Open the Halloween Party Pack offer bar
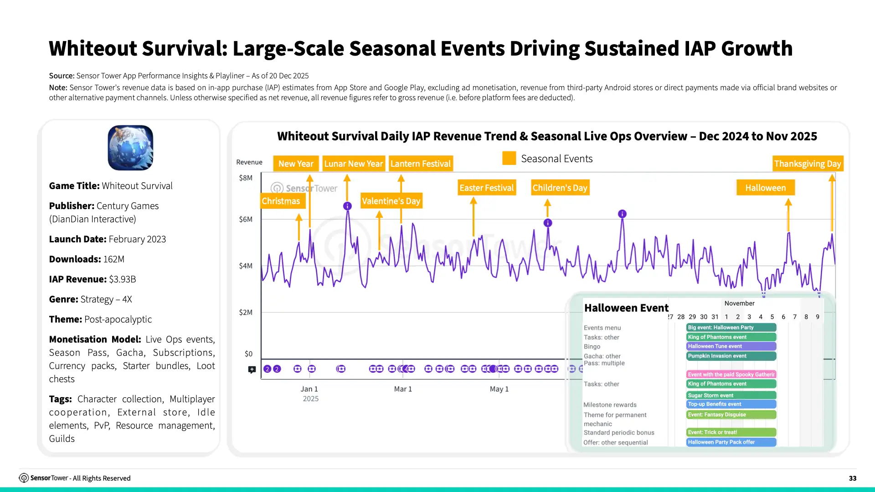The width and height of the screenshot is (875, 492). tap(731, 442)
